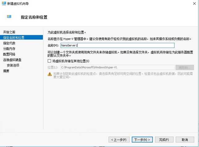Select the 指定名称和位置 step
The height and width of the screenshot is (147, 199).
[x=21, y=38]
